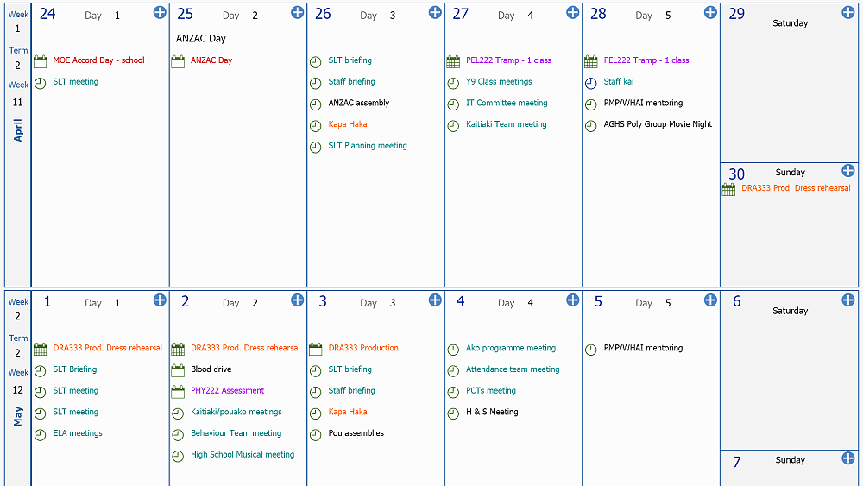
Task: Open the ANZAC Day red event entry
Action: point(211,60)
